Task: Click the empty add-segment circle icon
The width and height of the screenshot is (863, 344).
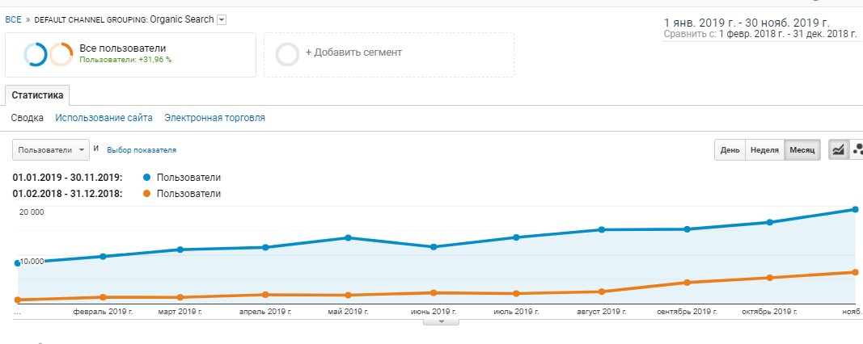Action: [287, 54]
